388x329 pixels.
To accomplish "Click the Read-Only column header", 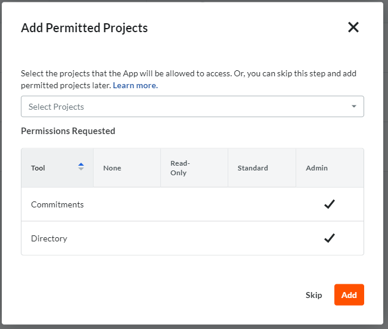I will click(194, 168).
